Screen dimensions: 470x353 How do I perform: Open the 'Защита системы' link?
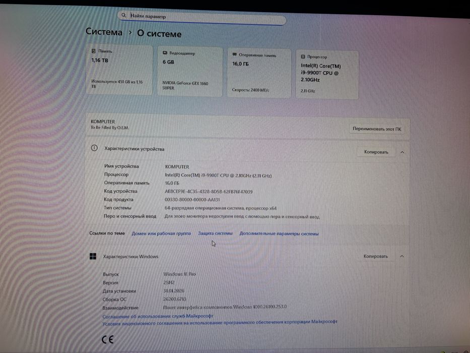pyautogui.click(x=215, y=233)
